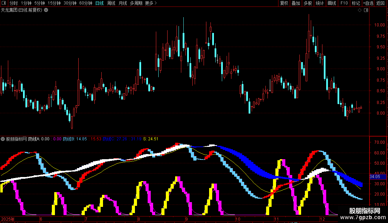Click the S: 24.51 value label
388x223 pixels.
pyautogui.click(x=151, y=139)
